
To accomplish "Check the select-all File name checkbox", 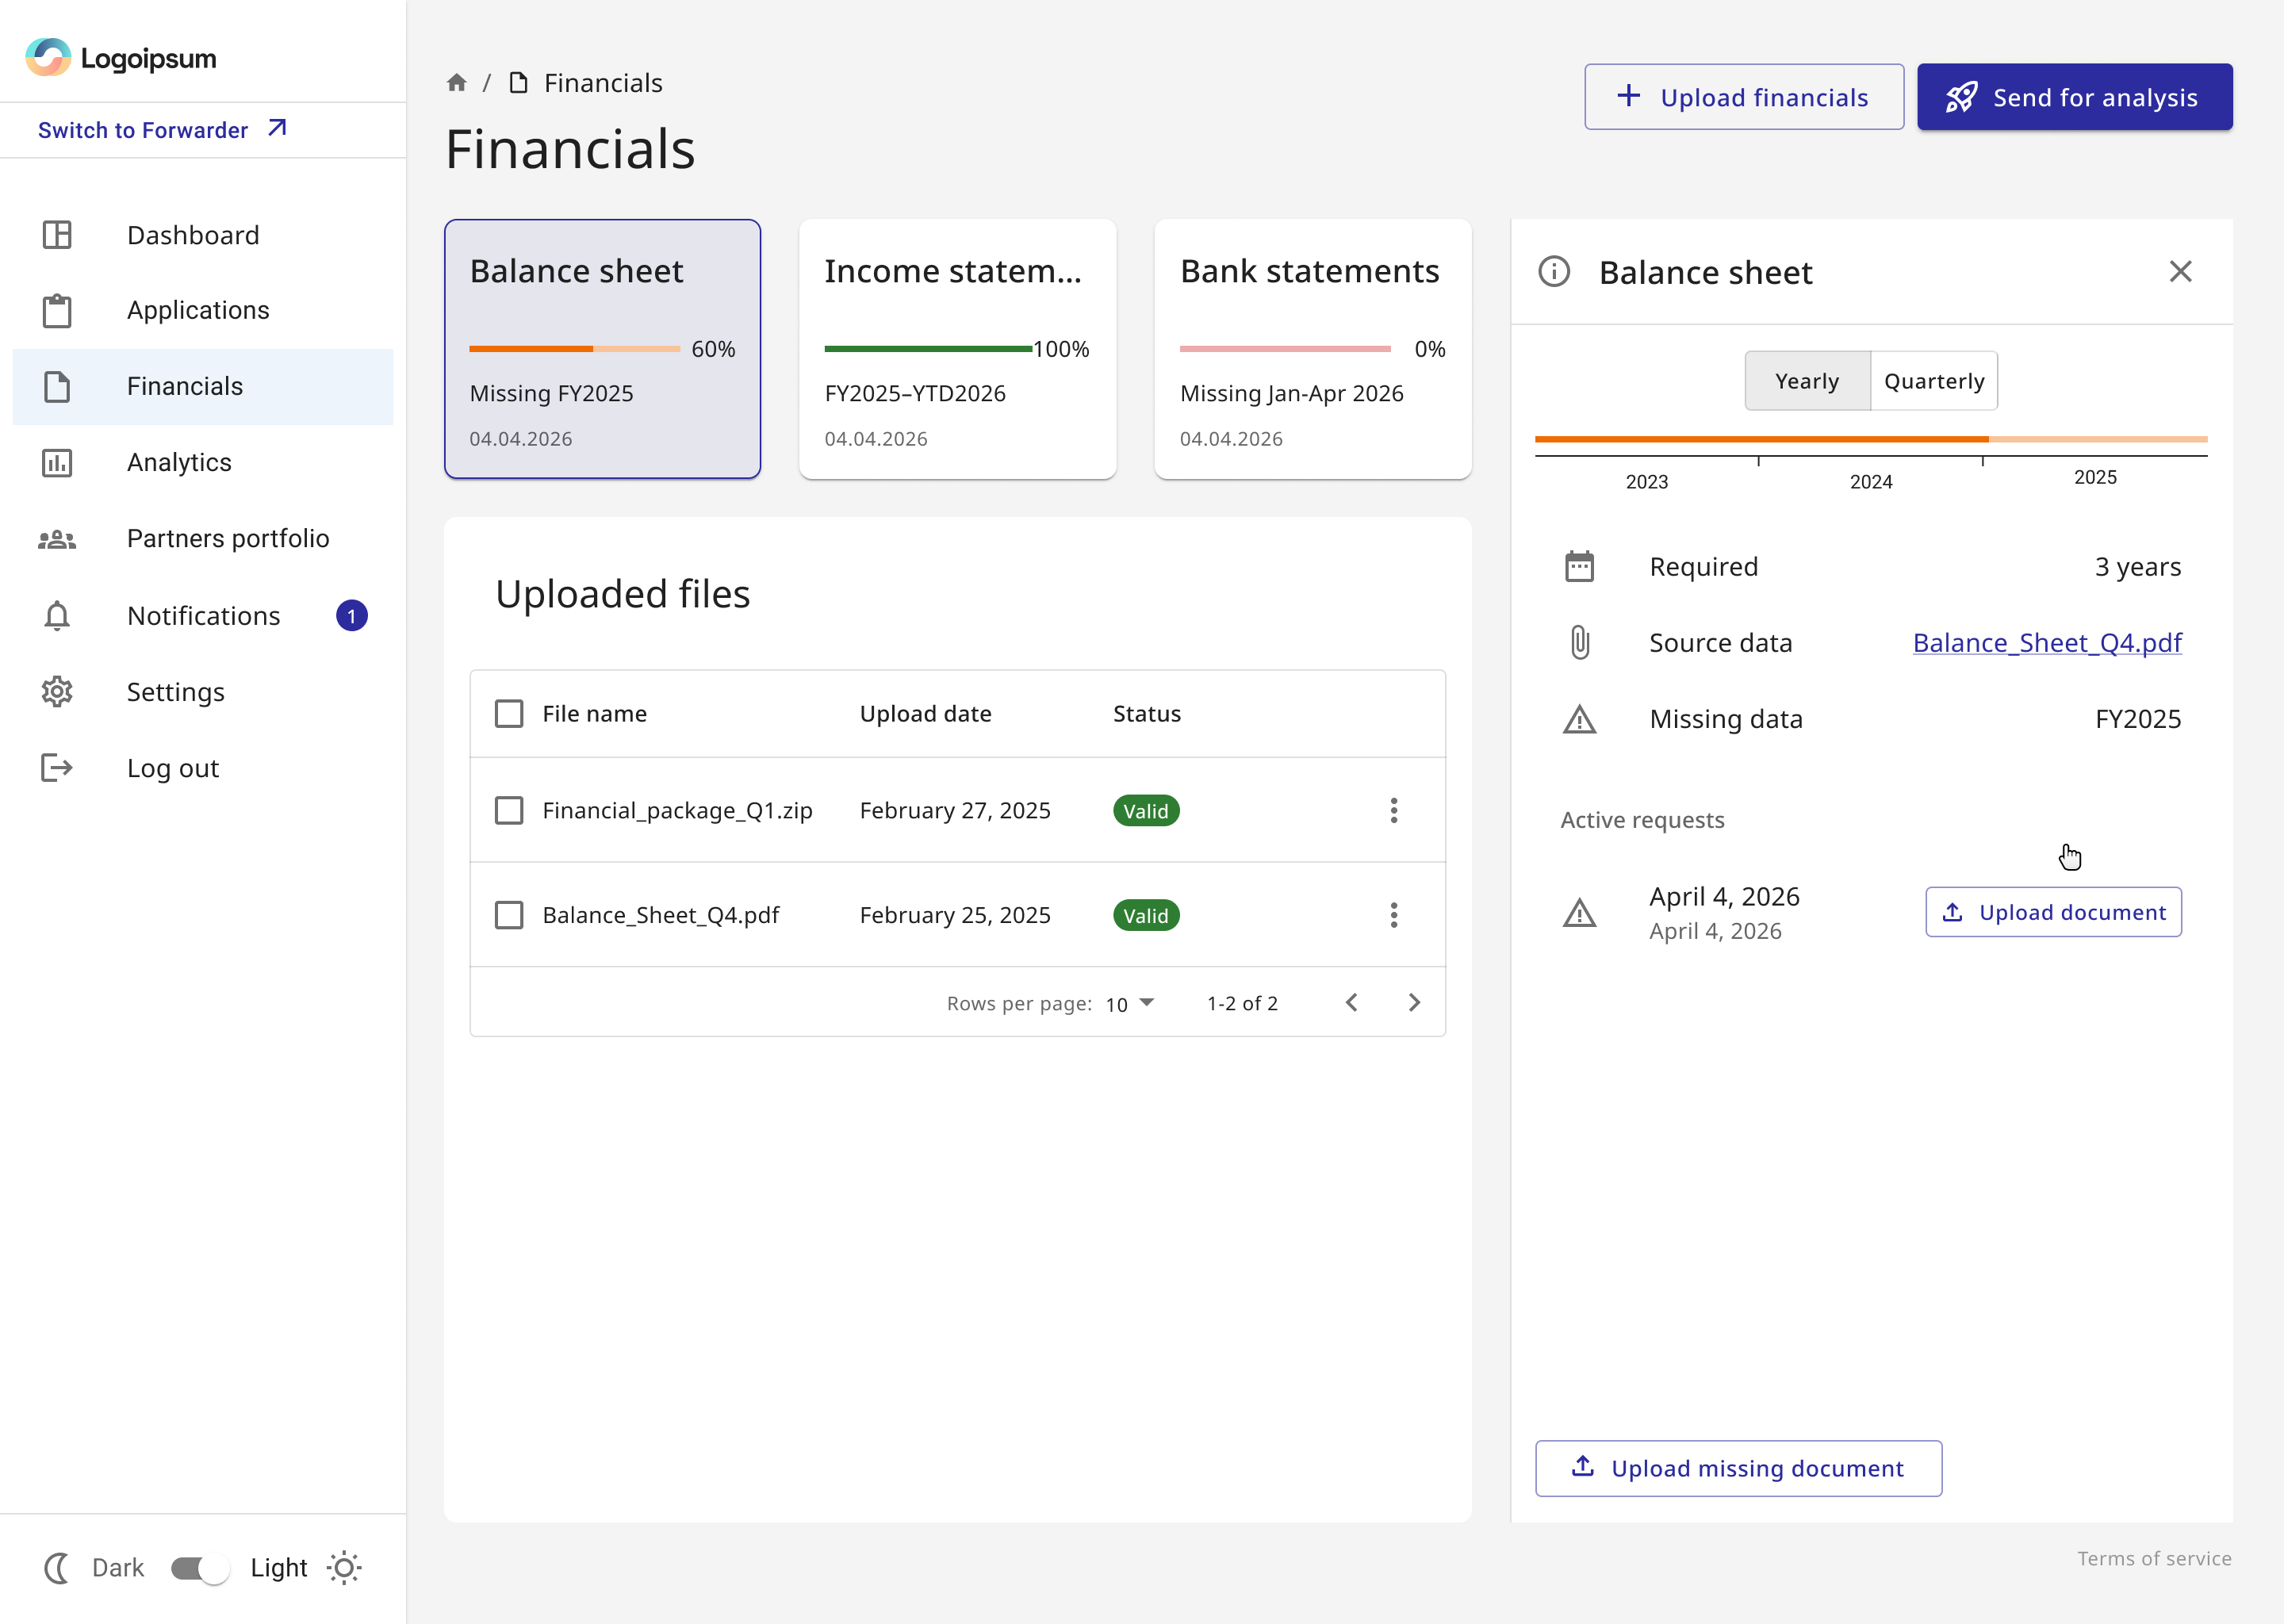I will [509, 713].
